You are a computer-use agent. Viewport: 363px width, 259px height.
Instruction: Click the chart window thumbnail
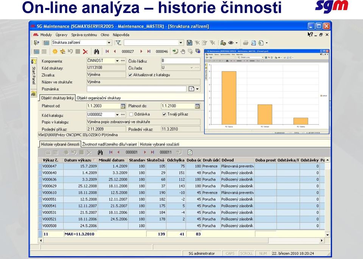click(267, 92)
